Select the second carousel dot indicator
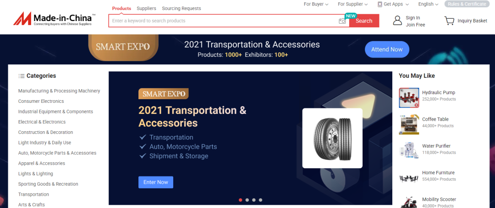 [x=247, y=200]
